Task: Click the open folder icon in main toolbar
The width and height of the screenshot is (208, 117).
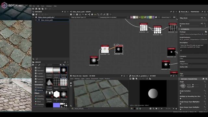Action: pos(39,9)
